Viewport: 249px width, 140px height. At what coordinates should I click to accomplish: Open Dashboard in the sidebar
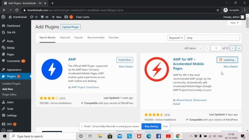[x=13, y=26]
